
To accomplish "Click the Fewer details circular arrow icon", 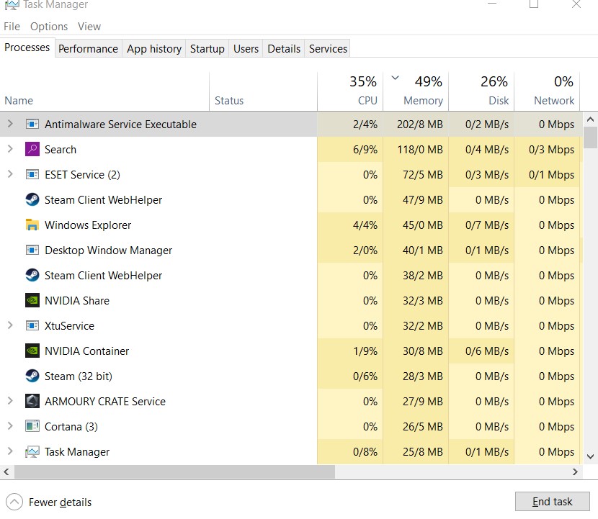I will click(14, 502).
